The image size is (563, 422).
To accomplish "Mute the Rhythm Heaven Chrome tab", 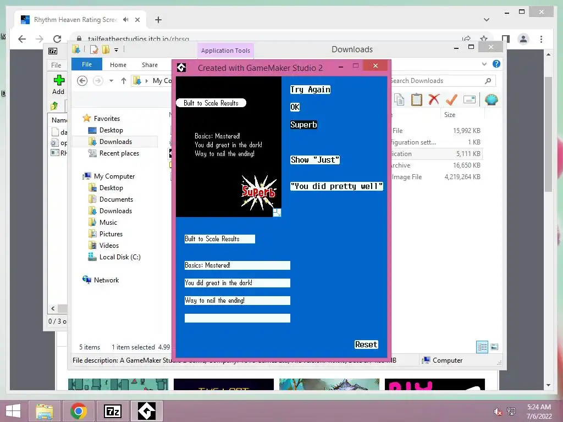I will coord(125,19).
